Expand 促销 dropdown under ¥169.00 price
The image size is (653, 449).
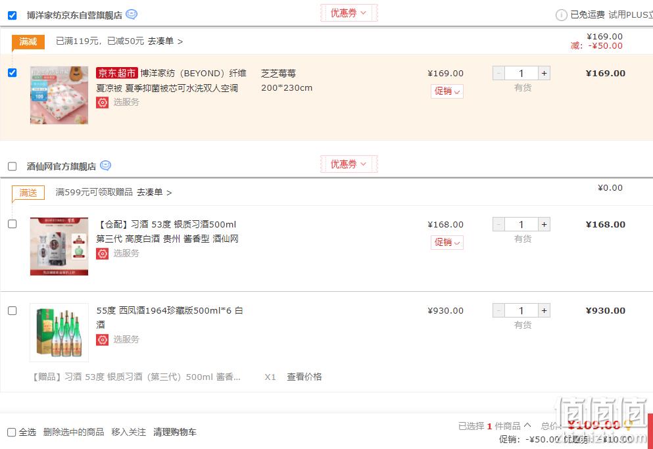point(447,91)
